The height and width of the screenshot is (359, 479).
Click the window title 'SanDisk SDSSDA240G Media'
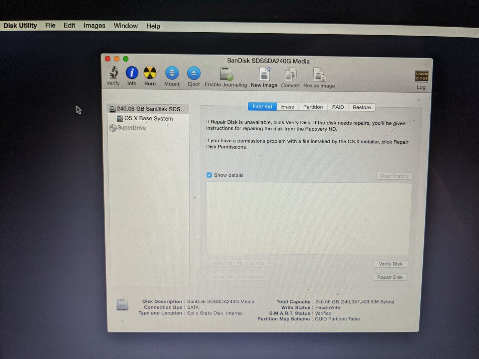[268, 61]
